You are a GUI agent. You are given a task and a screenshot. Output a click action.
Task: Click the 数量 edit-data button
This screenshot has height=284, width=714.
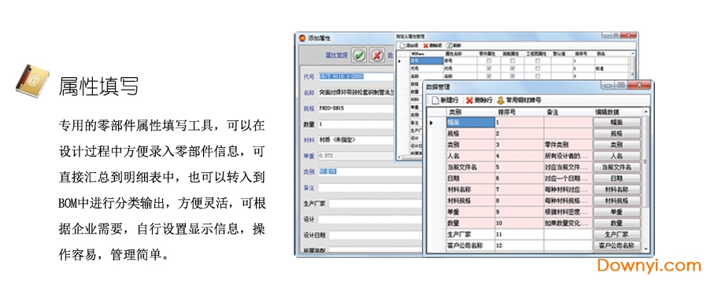(616, 223)
